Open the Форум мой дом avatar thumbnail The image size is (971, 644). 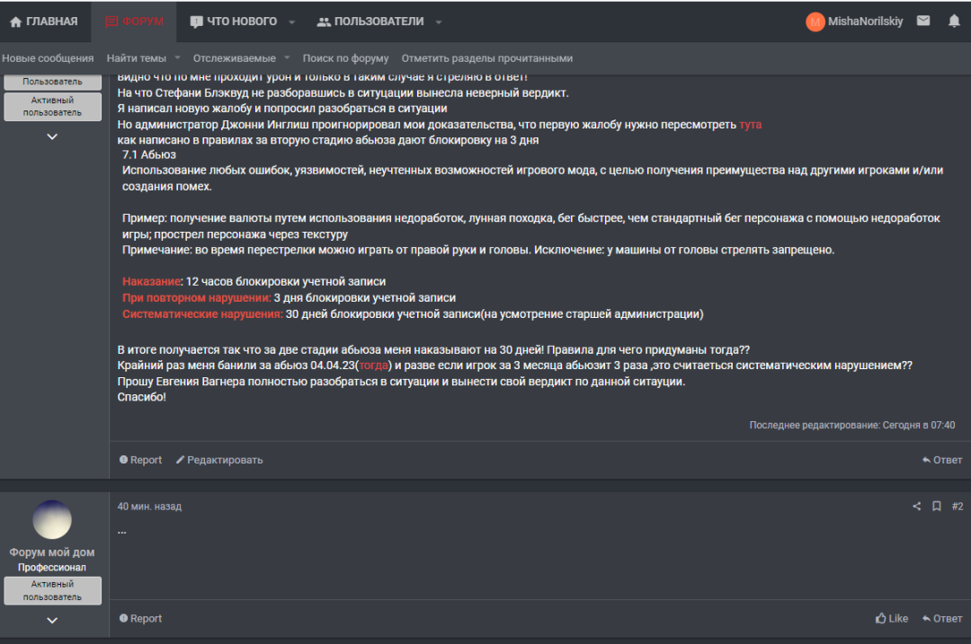coord(52,520)
